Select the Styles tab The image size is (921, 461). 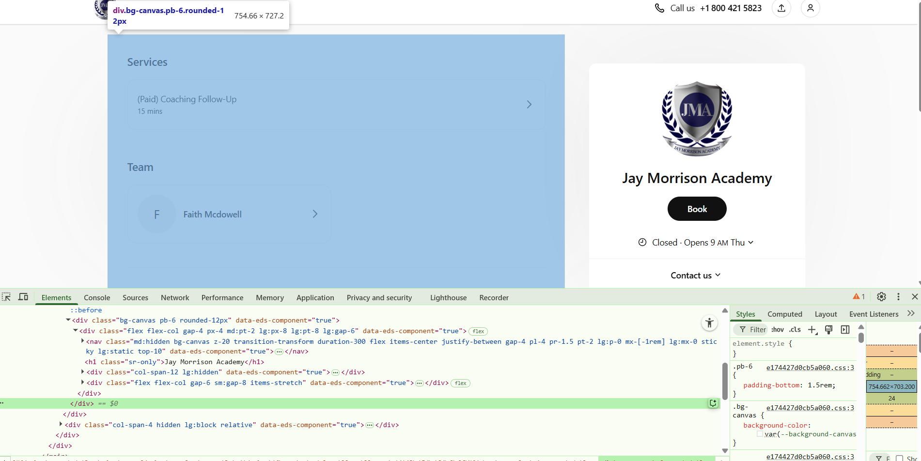click(746, 314)
